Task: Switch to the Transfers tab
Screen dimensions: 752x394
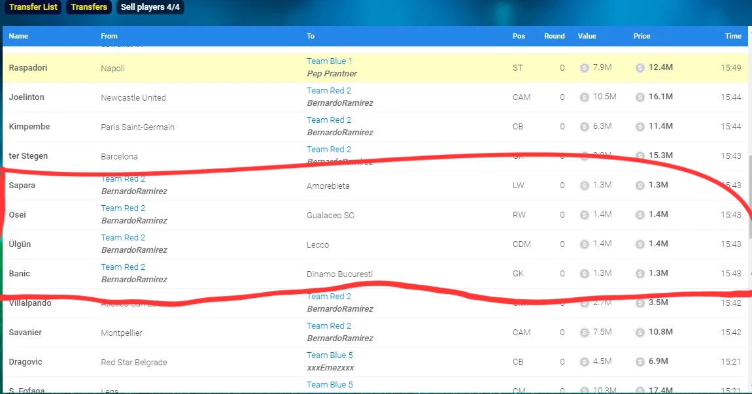Action: click(89, 7)
